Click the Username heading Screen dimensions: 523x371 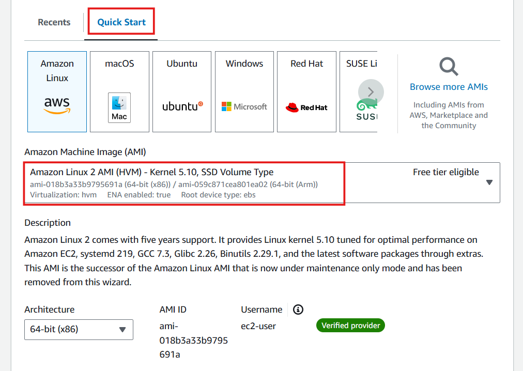tap(261, 310)
